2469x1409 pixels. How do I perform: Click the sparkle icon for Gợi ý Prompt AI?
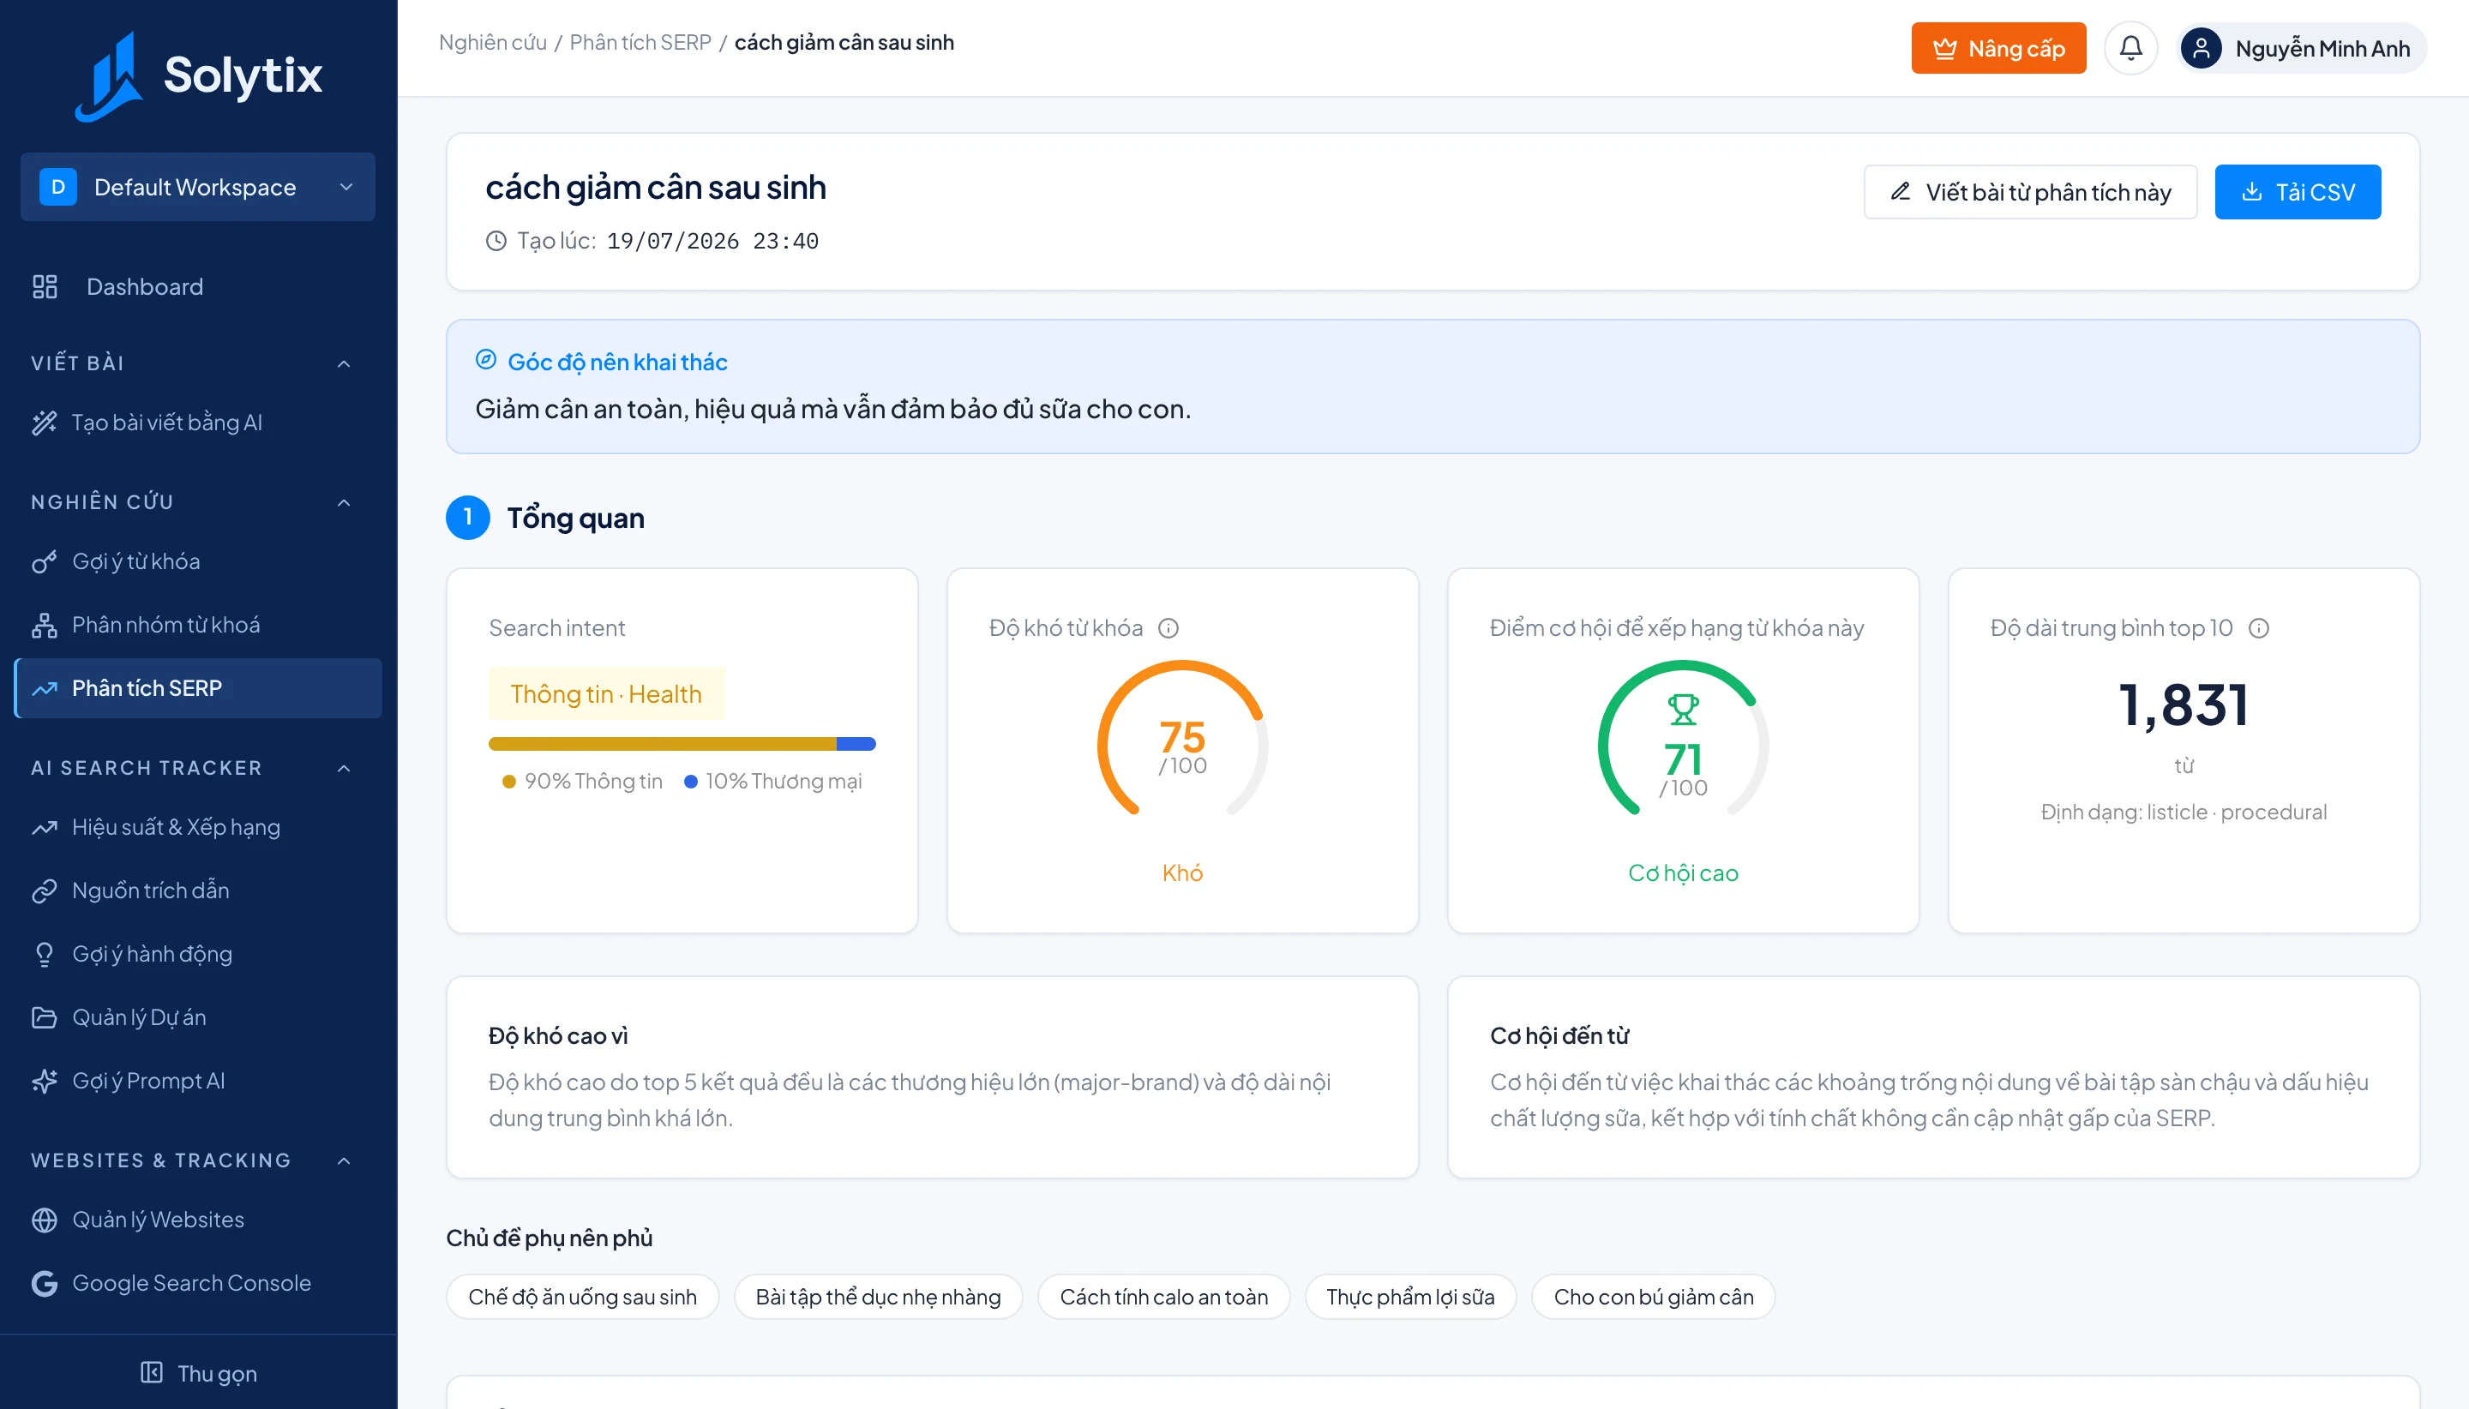(45, 1081)
